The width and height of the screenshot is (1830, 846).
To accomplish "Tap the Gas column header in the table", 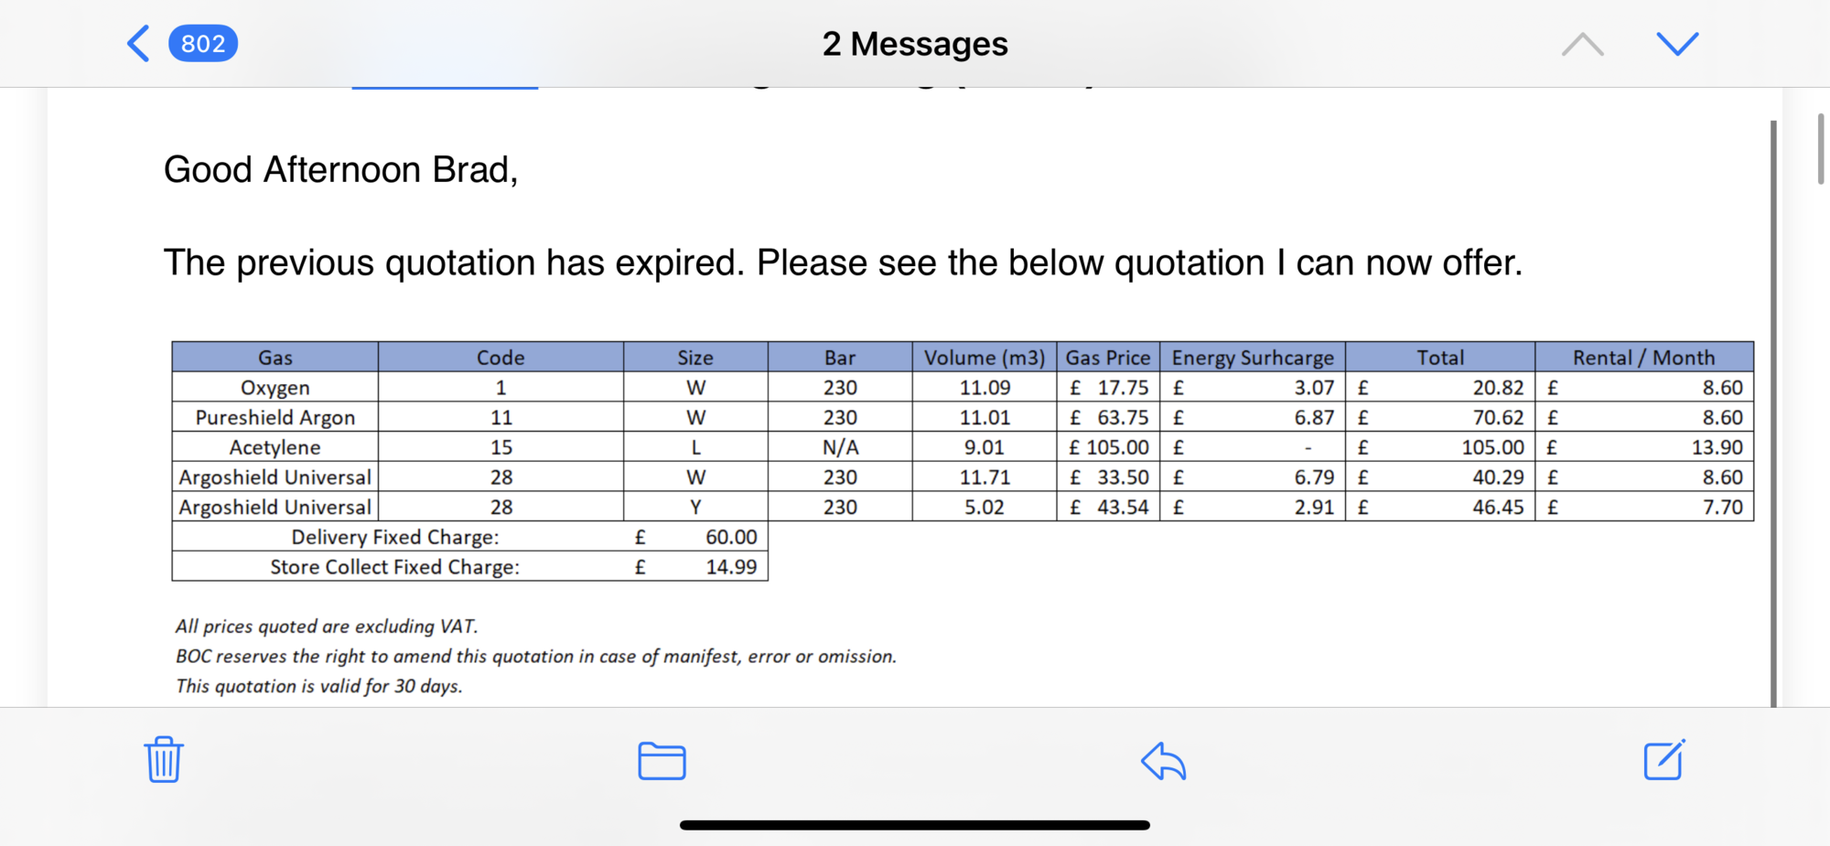I will point(274,357).
